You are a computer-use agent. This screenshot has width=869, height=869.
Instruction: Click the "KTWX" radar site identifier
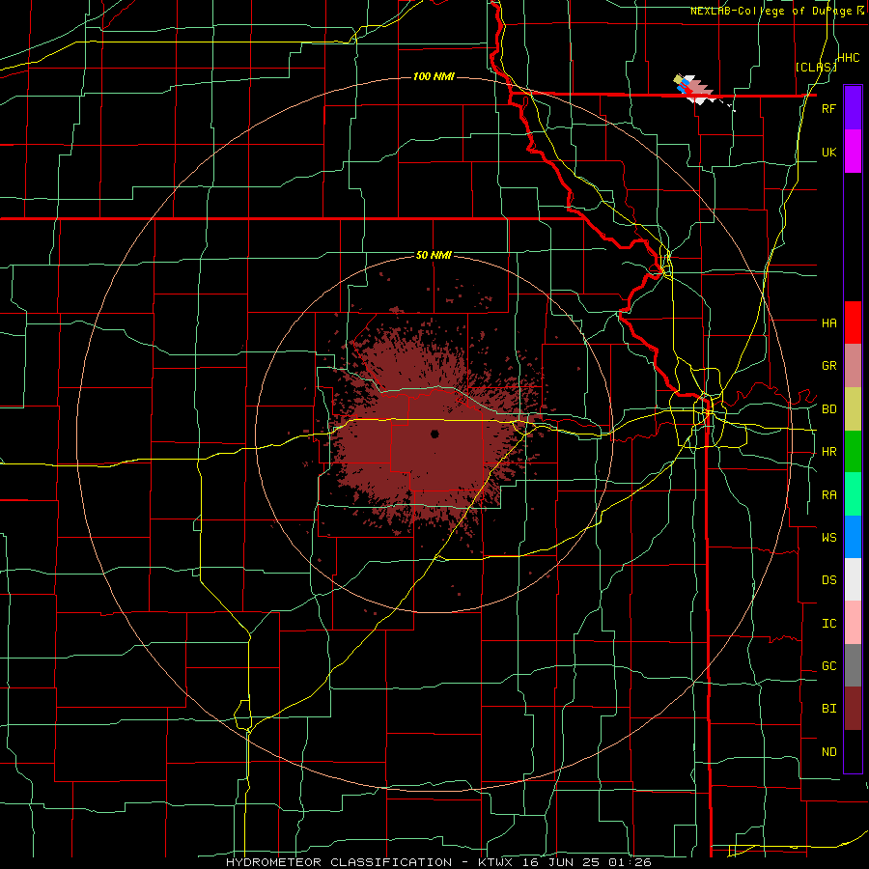point(496,862)
